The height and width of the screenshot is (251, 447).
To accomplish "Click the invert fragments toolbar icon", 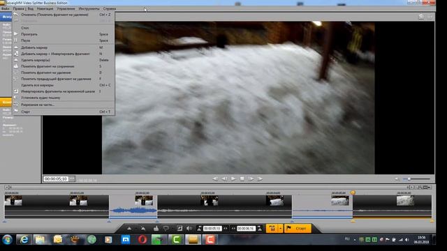I will [x=179, y=229].
